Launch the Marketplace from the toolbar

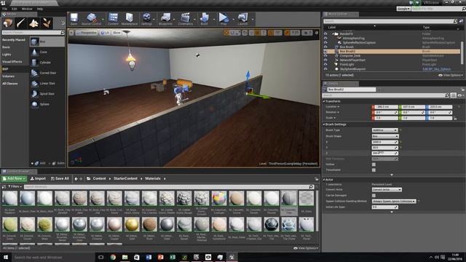(x=130, y=19)
